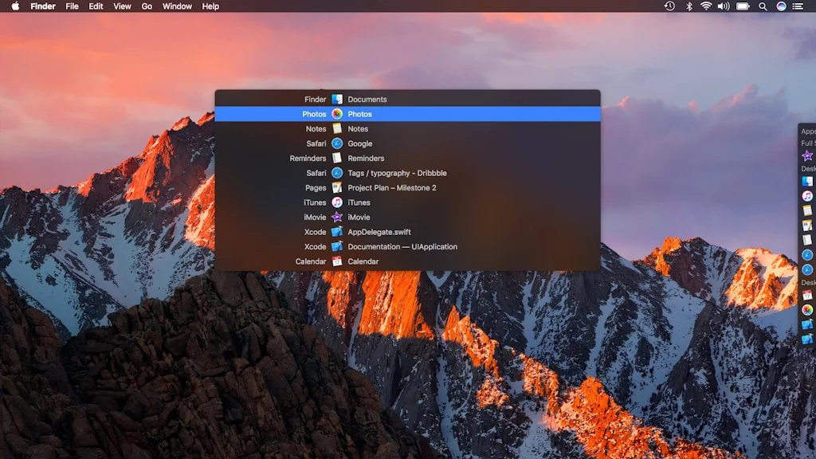Open the Time Machine status menu
816x459 pixels.
669,6
